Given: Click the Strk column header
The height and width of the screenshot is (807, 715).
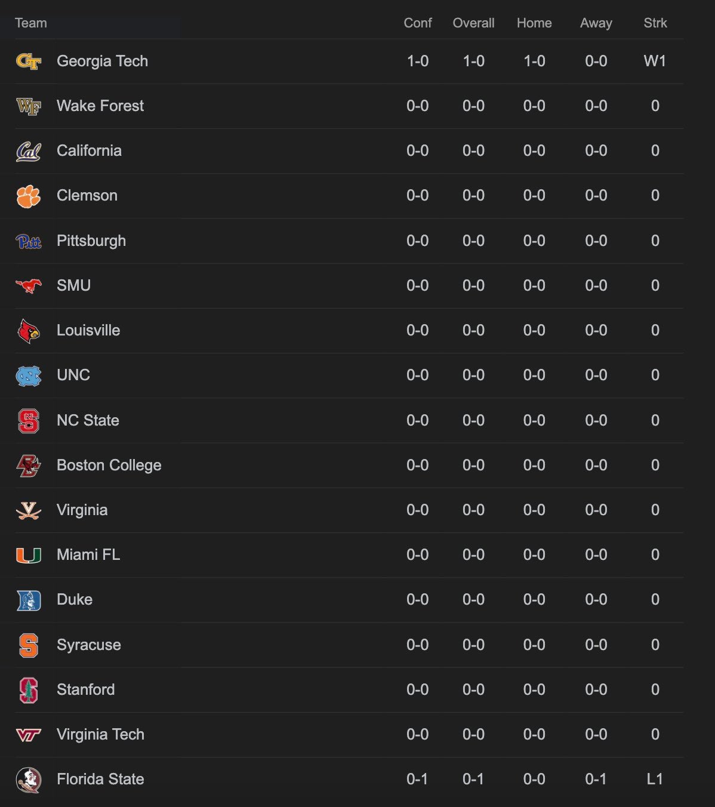Looking at the screenshot, I should point(655,23).
